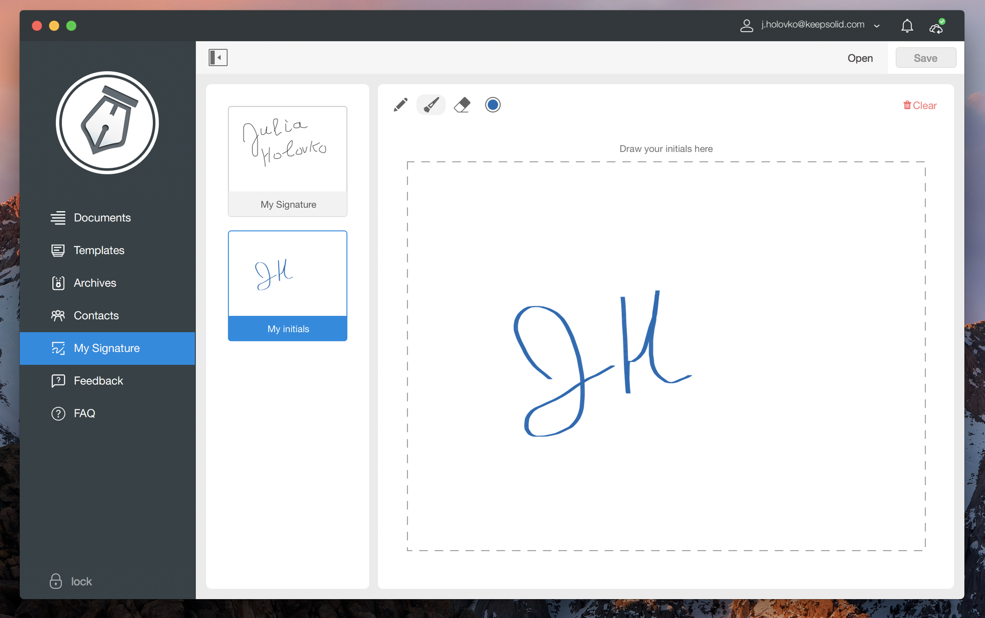Click the j.holovko@keepsolid.com account email
Image resolution: width=985 pixels, height=618 pixels.
point(813,25)
